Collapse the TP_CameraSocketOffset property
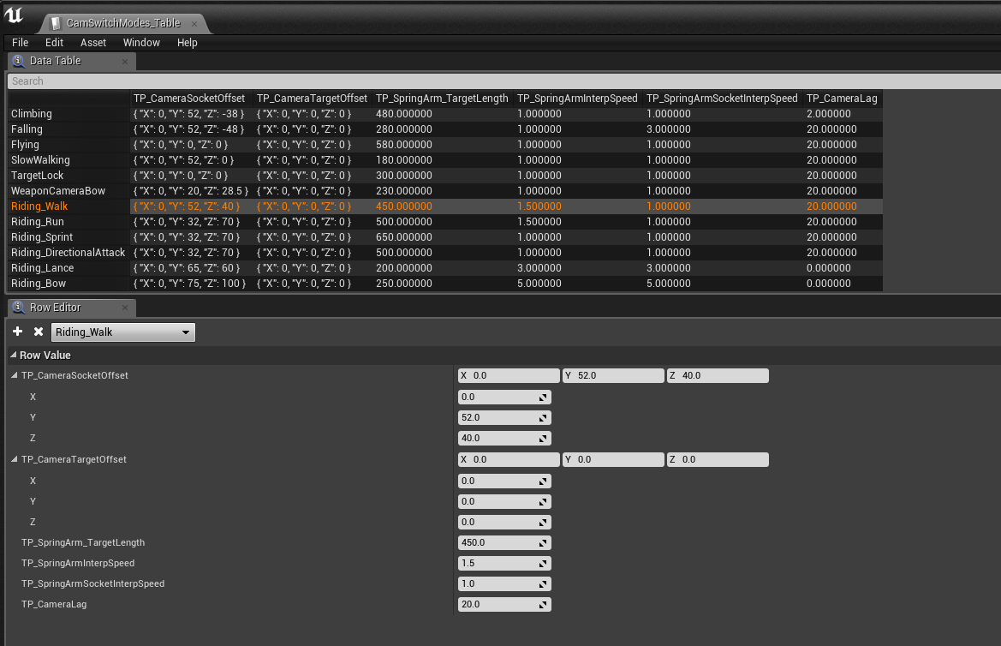 14,376
